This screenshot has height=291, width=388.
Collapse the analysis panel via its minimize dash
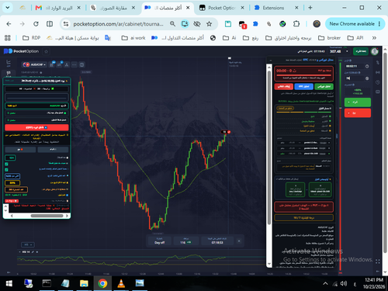pos(271,61)
